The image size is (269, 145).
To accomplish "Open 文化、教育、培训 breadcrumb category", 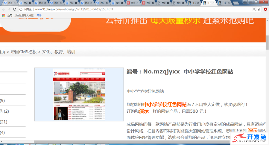I will click(x=59, y=52).
